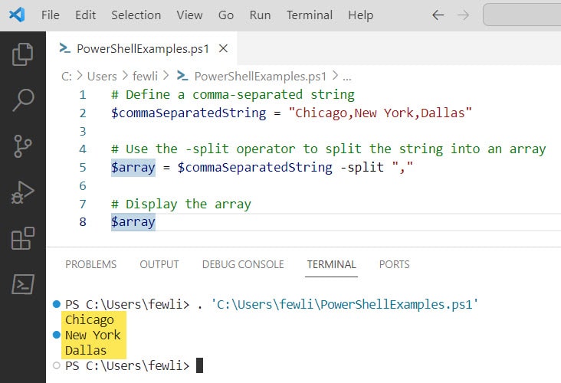The width and height of the screenshot is (561, 383).
Task: Click the hollow decoration circle at last prompt
Action: (57, 366)
